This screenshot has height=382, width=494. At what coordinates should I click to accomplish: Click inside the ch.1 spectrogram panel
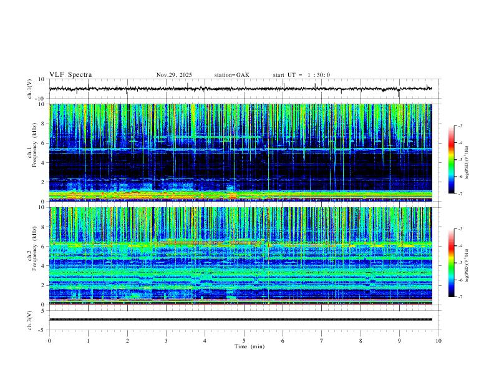241,152
